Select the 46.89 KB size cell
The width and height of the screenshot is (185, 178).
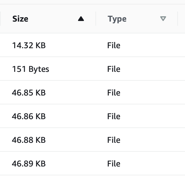coord(29,164)
